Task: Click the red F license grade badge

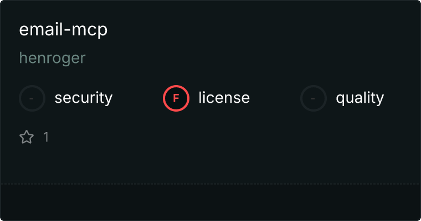Action: [x=176, y=98]
